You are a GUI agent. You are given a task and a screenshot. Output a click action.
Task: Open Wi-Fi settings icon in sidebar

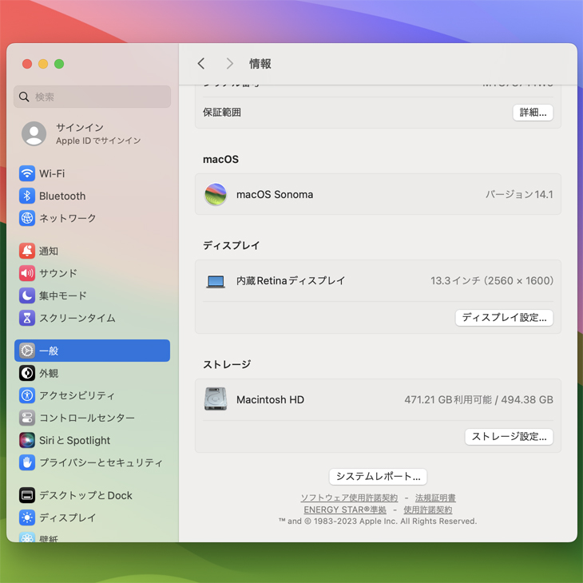(x=27, y=173)
